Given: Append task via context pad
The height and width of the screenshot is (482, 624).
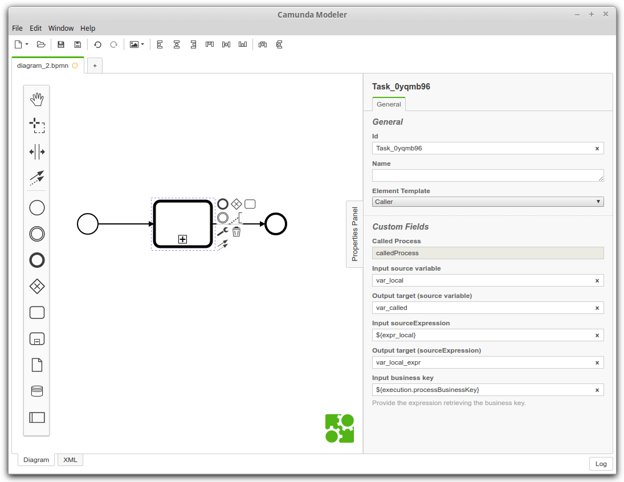Looking at the screenshot, I should tap(250, 204).
